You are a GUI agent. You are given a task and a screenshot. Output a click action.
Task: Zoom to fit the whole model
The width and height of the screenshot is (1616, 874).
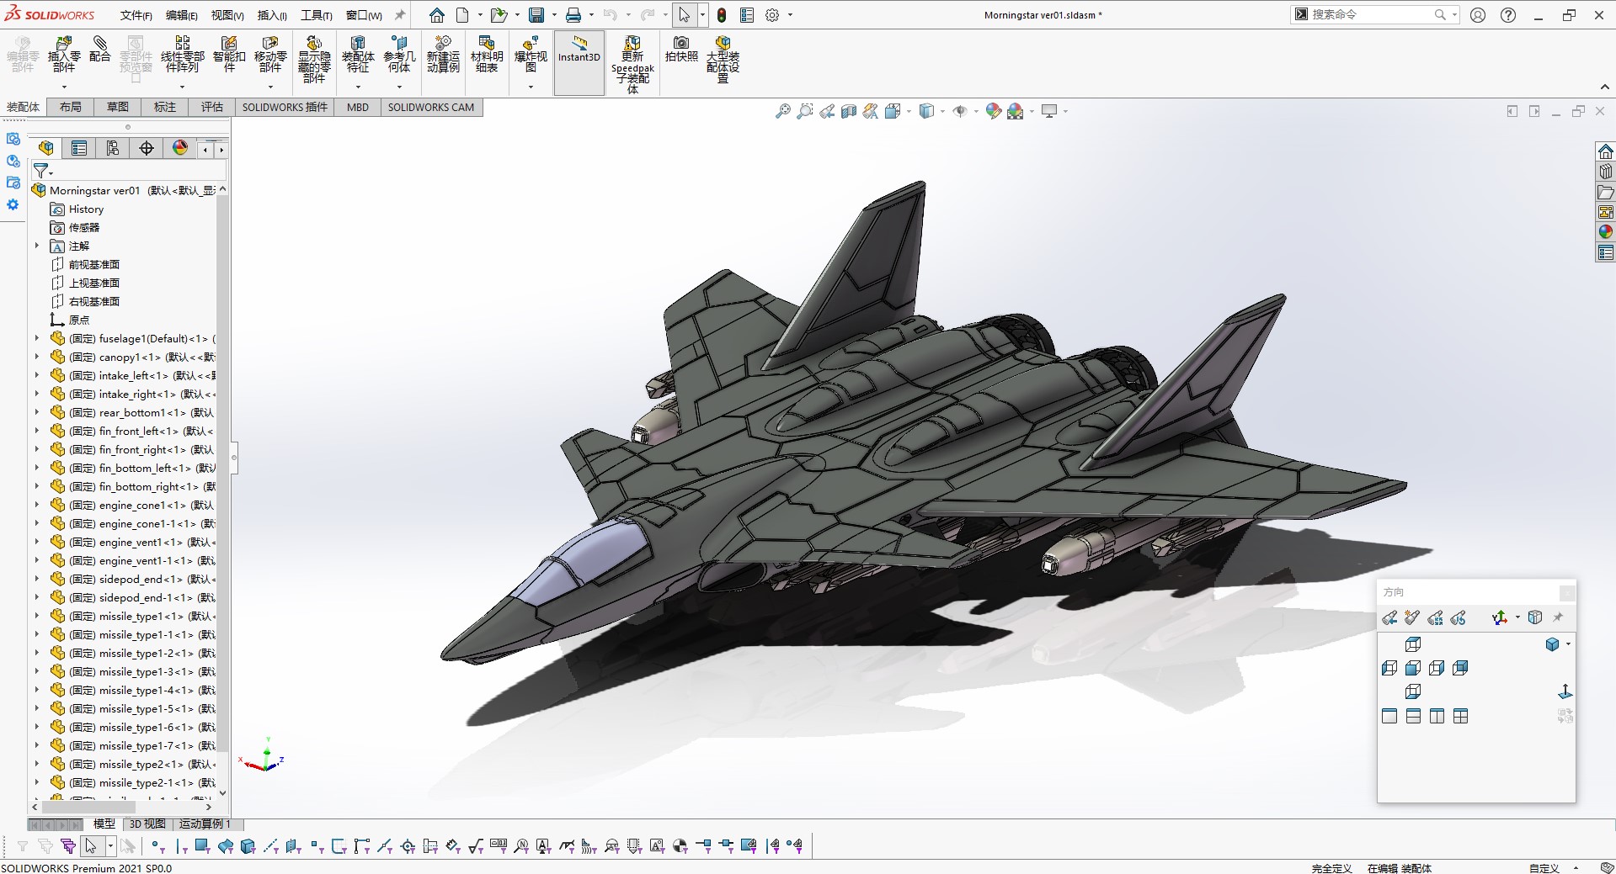(781, 110)
